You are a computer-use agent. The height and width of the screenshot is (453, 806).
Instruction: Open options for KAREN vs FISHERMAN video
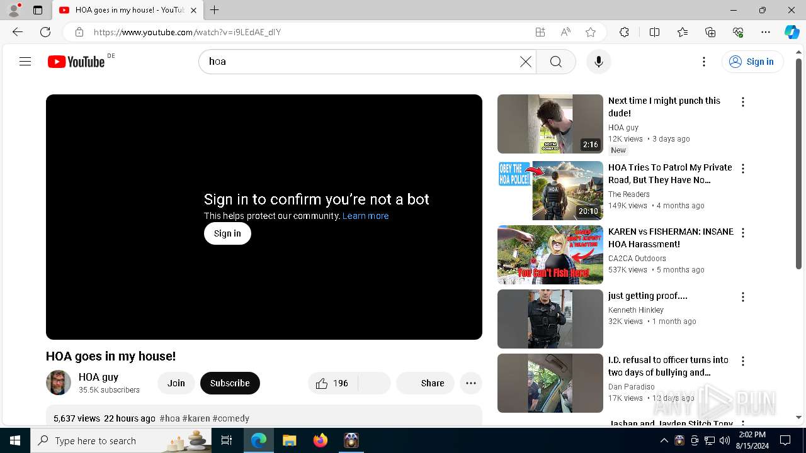[743, 233]
